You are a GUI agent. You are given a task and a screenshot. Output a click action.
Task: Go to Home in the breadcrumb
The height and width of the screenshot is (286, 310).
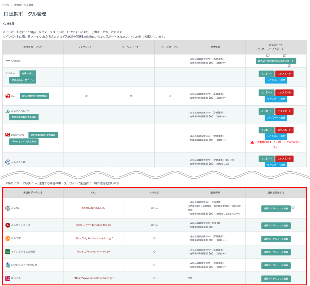[6, 5]
